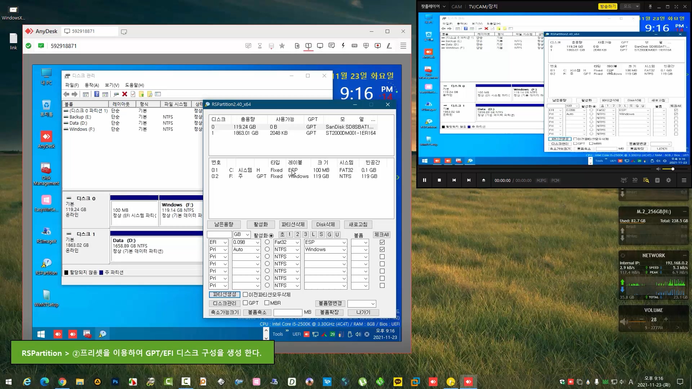Select active radio button in Windows row
Screen dimensions: 692x389
click(267, 250)
